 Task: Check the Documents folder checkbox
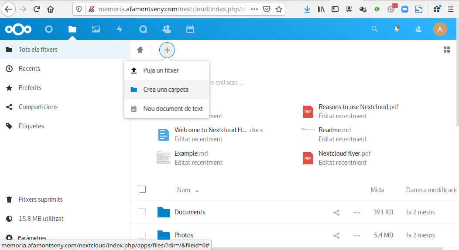pos(142,212)
